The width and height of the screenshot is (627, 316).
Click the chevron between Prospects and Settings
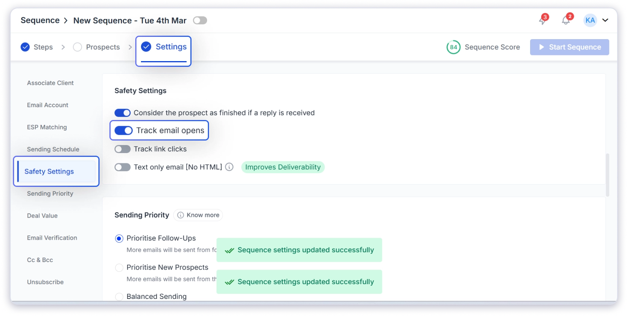tap(130, 47)
